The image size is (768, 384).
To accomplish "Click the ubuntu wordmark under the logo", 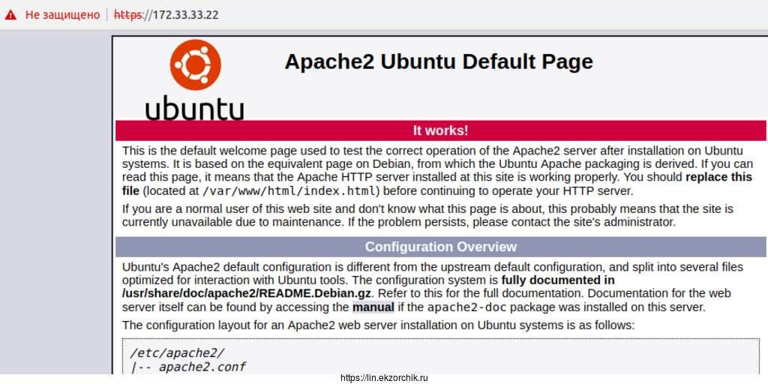I will point(194,107).
